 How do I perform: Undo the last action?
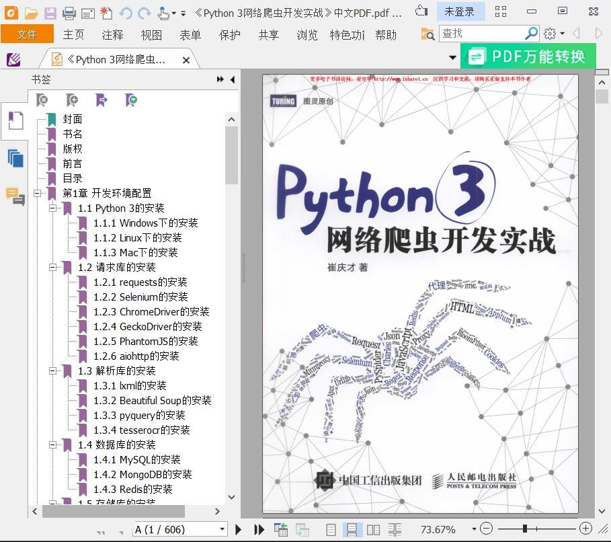pos(126,13)
